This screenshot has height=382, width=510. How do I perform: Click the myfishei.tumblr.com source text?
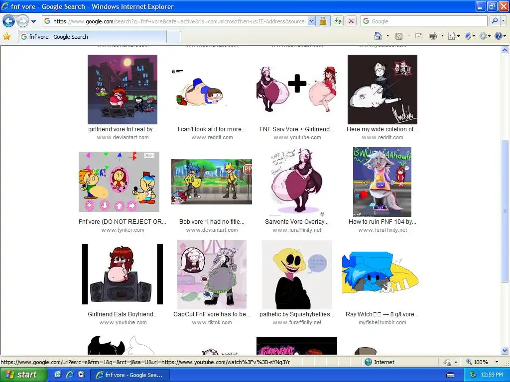(x=382, y=322)
